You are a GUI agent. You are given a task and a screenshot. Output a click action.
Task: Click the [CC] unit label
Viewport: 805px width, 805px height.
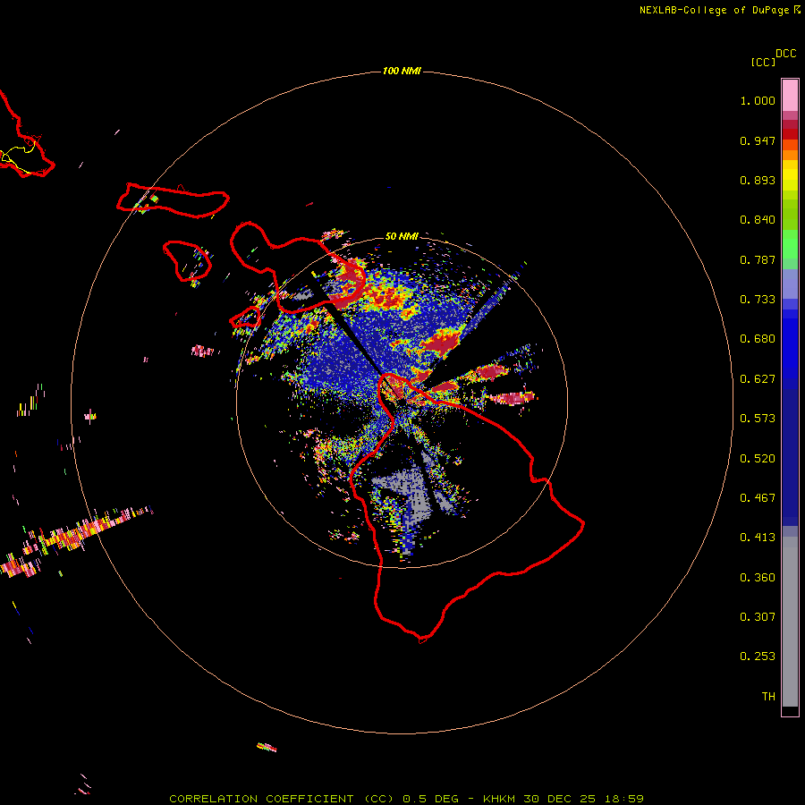click(x=763, y=62)
